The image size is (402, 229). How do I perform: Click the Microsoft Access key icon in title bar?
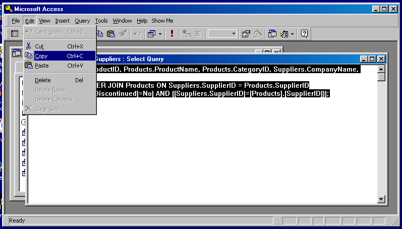coord(9,9)
